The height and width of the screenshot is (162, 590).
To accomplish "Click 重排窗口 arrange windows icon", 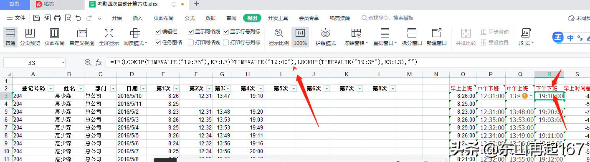I will pos(385,33).
